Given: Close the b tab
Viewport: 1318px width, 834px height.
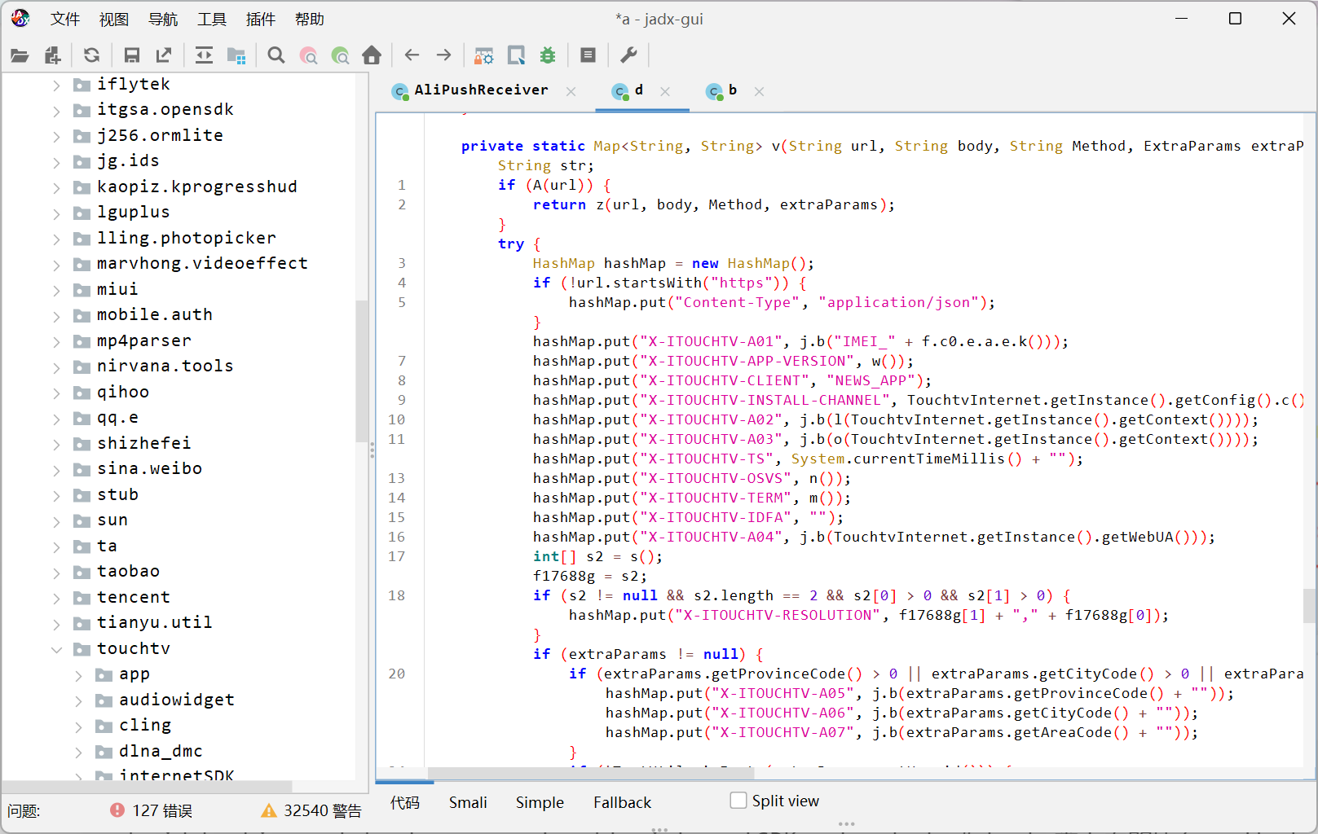Looking at the screenshot, I should pyautogui.click(x=759, y=91).
